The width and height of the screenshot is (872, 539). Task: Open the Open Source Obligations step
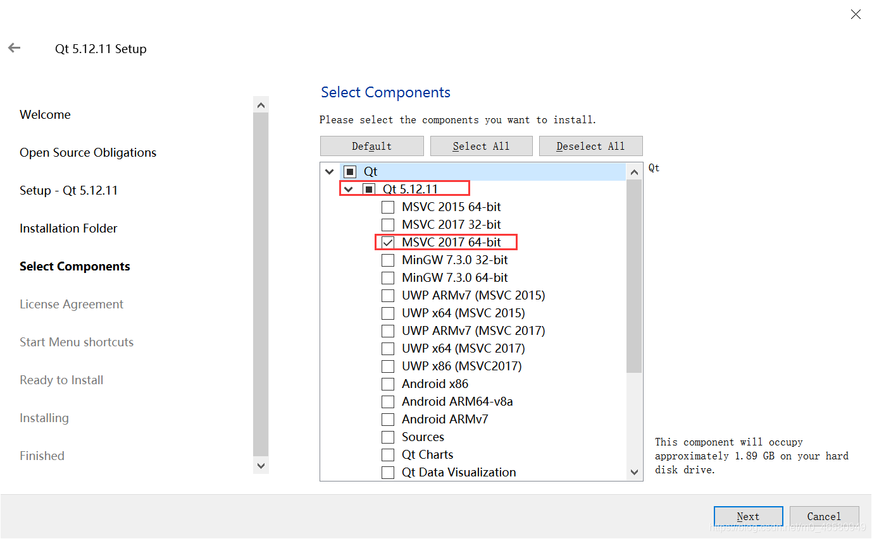pyautogui.click(x=88, y=152)
